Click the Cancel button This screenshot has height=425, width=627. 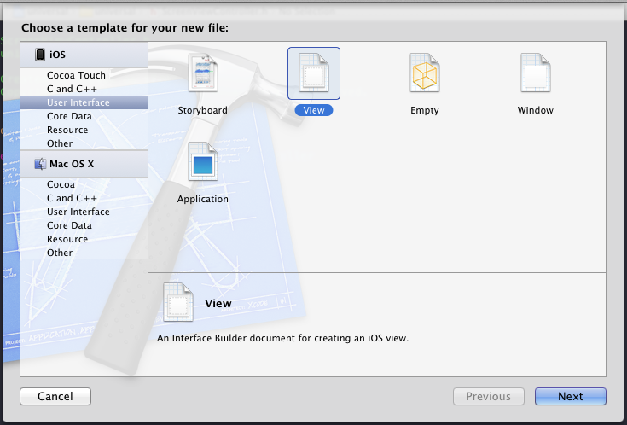[x=55, y=396]
